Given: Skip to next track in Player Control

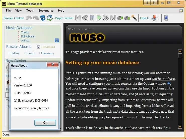Looking at the screenshot, I should click(113, 18).
